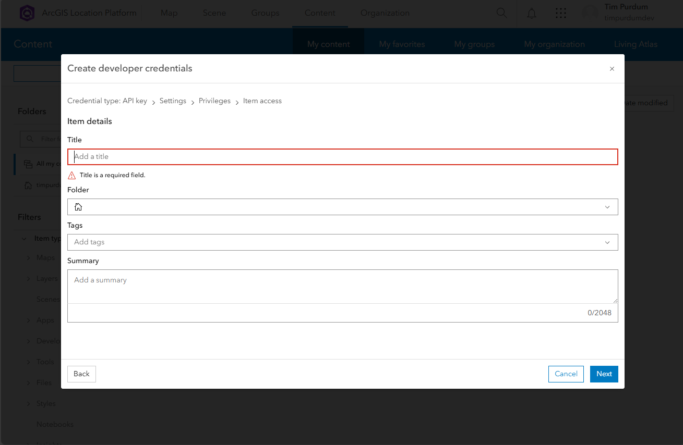This screenshot has width=683, height=445.
Task: Click into the Add a summary text area
Action: coord(343,287)
